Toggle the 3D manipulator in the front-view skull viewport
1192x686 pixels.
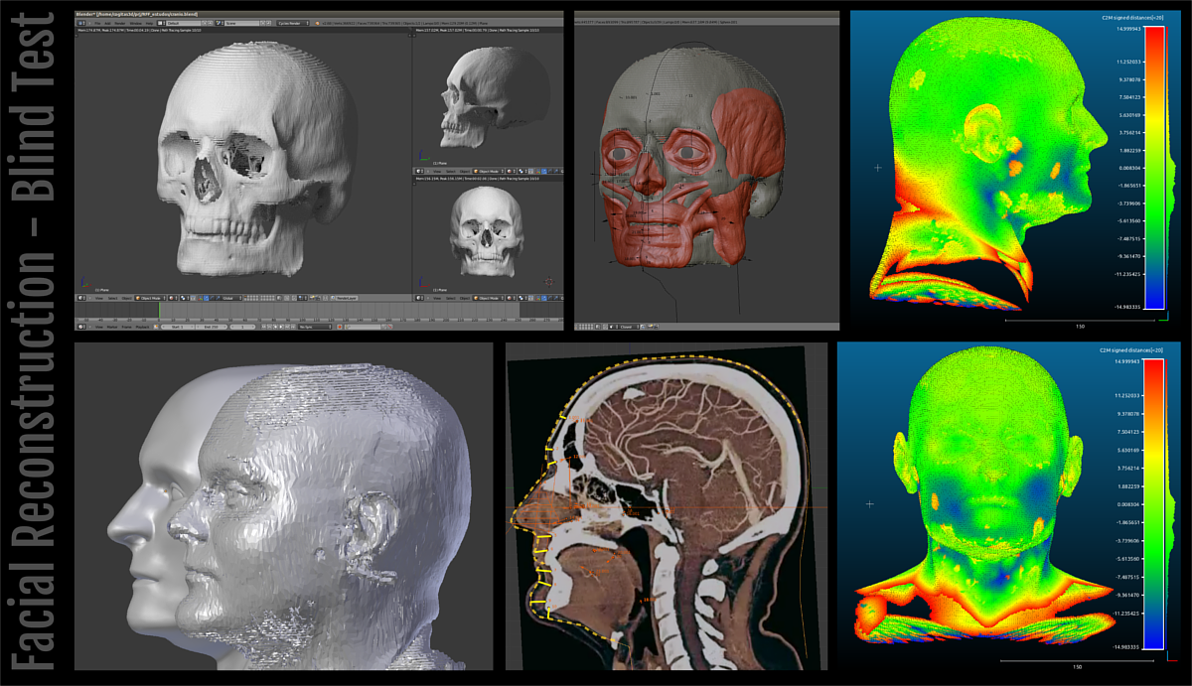pyautogui.click(x=538, y=298)
